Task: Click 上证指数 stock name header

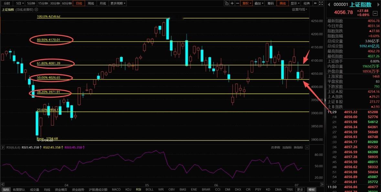Action: tap(361, 5)
